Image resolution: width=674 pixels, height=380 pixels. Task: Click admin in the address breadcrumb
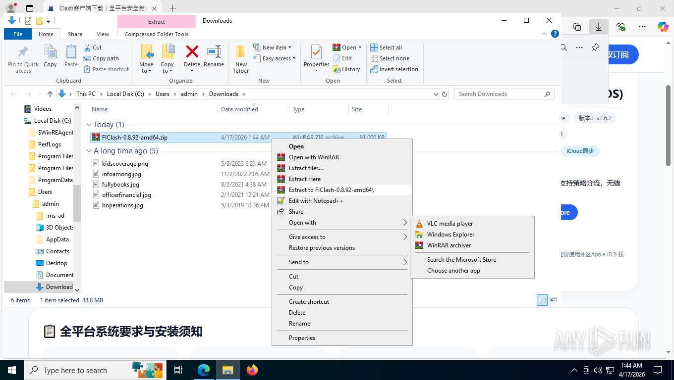click(x=189, y=94)
